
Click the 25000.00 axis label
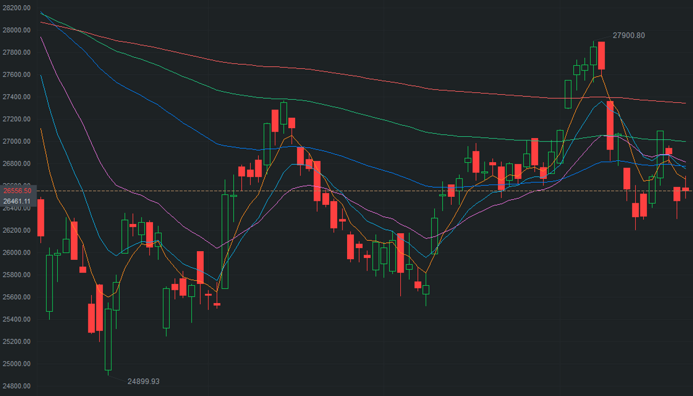[16, 364]
